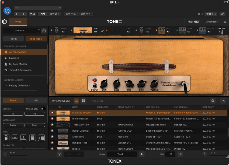Toggle the plugin power bypass button
The image size is (229, 165).
7,11
